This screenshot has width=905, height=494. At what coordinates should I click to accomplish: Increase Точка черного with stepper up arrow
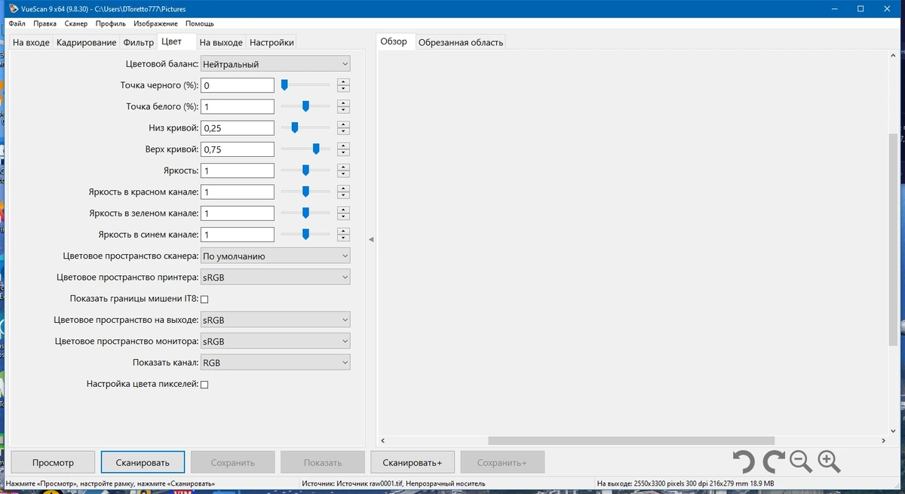[344, 81]
